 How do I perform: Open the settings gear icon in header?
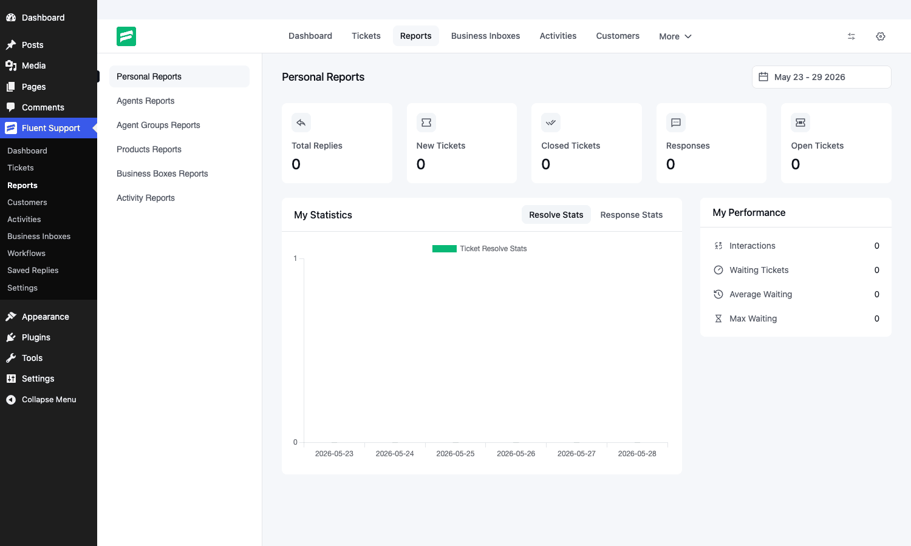click(x=881, y=36)
